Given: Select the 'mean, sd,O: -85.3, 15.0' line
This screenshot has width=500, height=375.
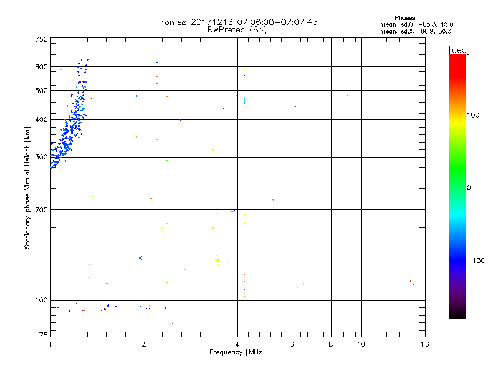Looking at the screenshot, I should tap(416, 24).
